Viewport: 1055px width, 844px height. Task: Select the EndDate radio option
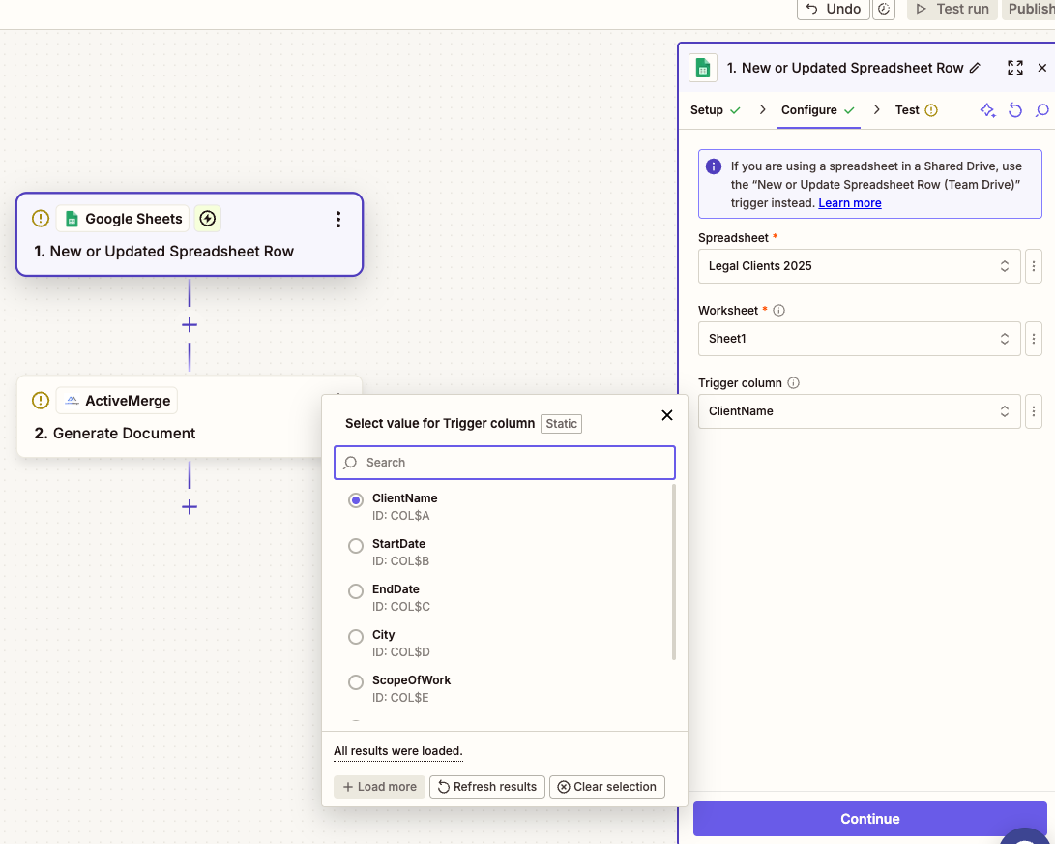(356, 591)
